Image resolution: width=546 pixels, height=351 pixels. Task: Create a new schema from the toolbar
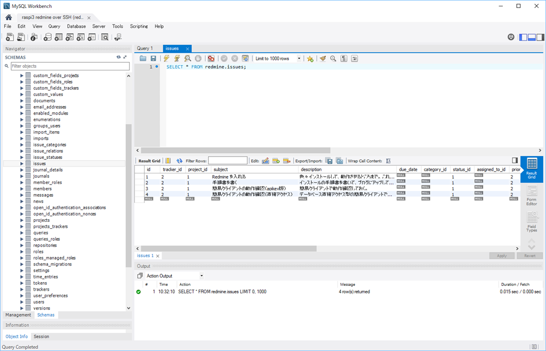point(47,37)
